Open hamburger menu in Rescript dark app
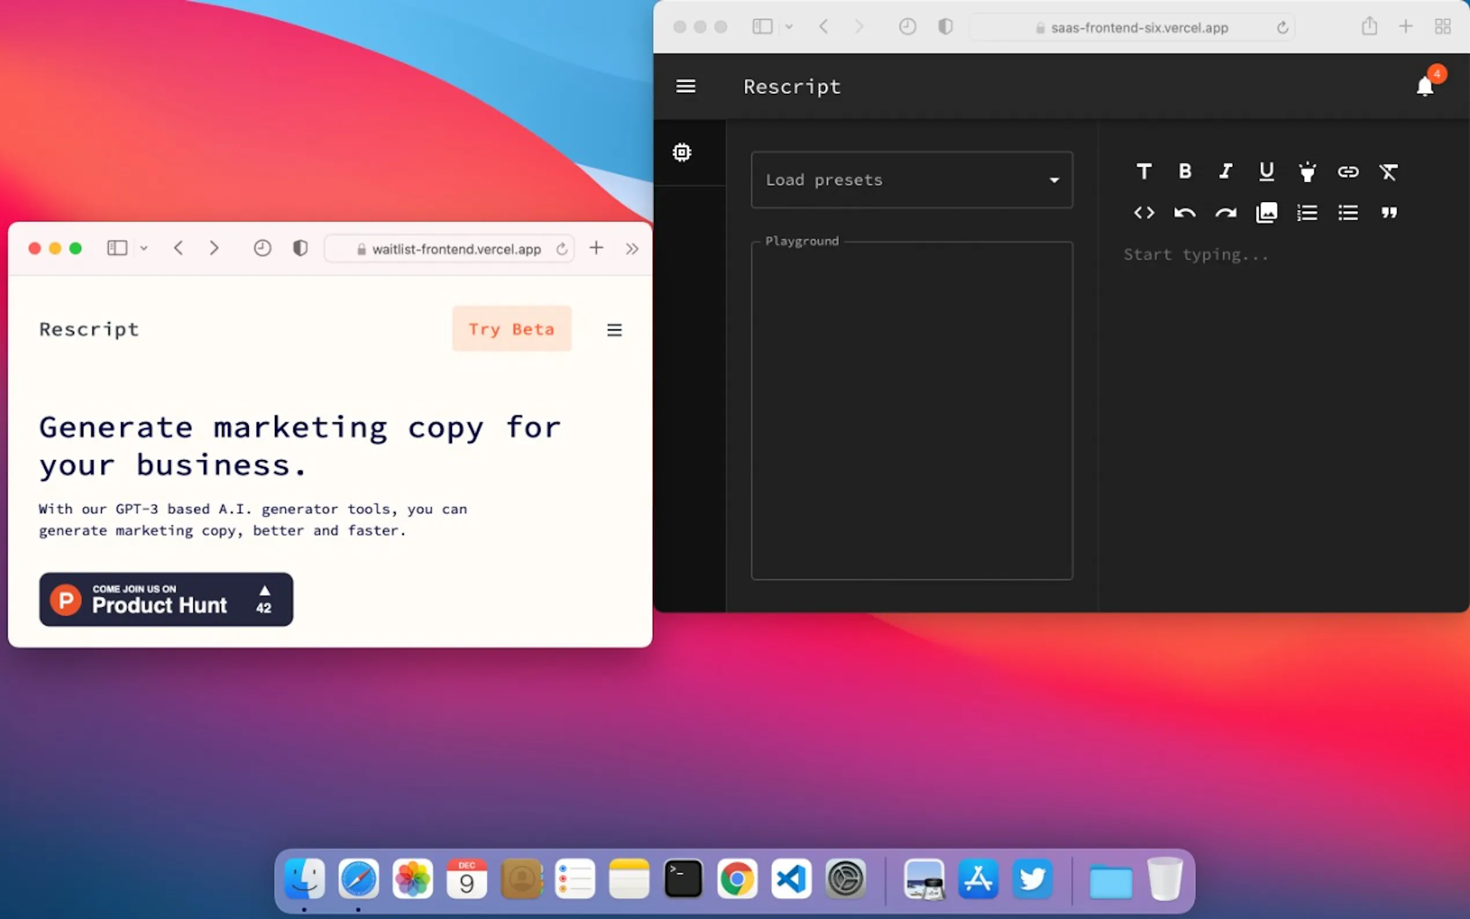 click(x=685, y=86)
